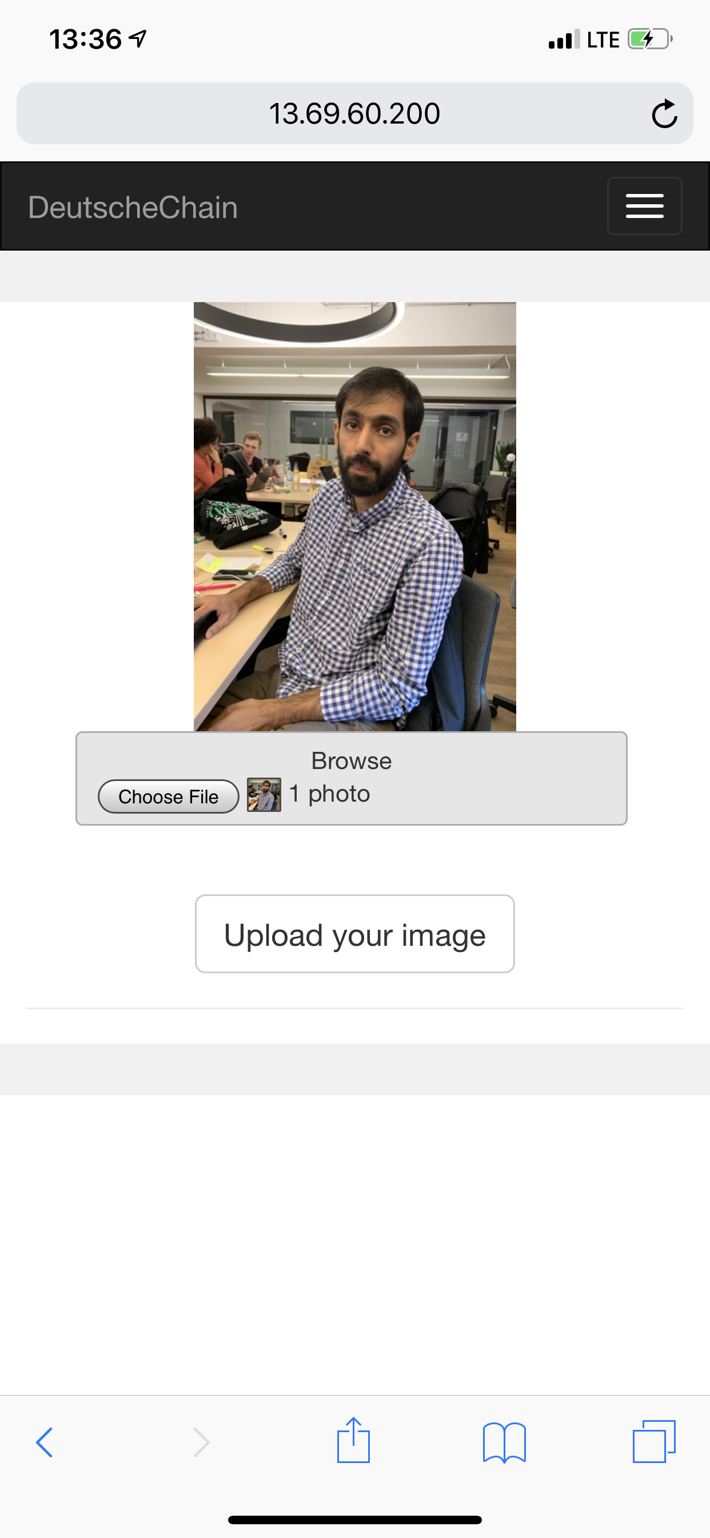Go back with Safari back arrow
The image size is (710, 1538).
[45, 1442]
